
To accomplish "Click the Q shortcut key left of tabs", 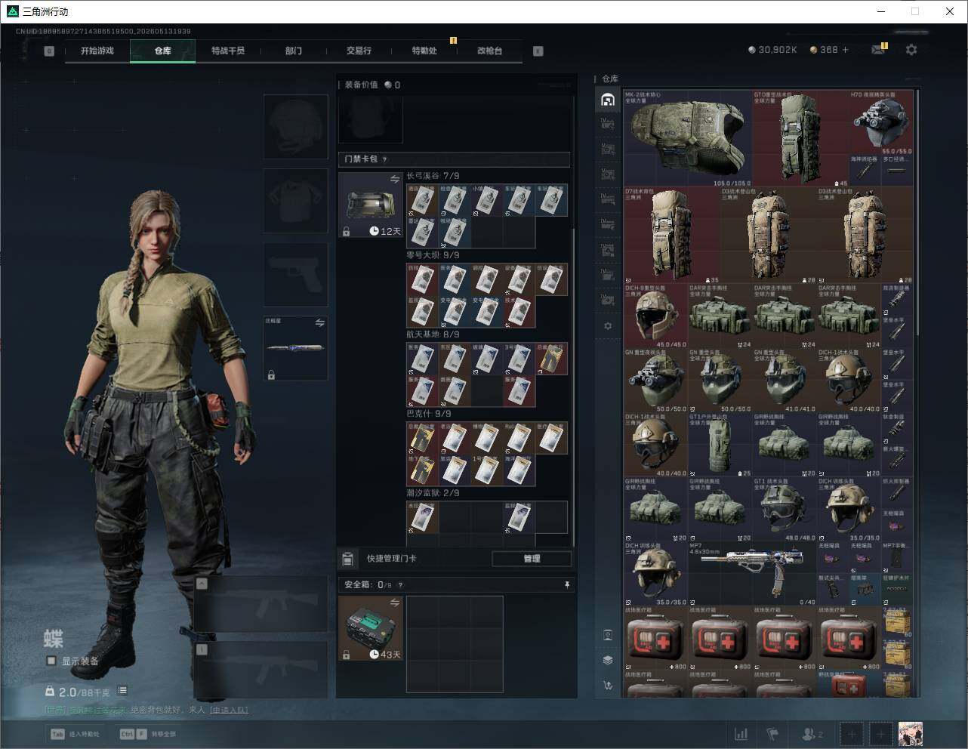I will point(49,51).
